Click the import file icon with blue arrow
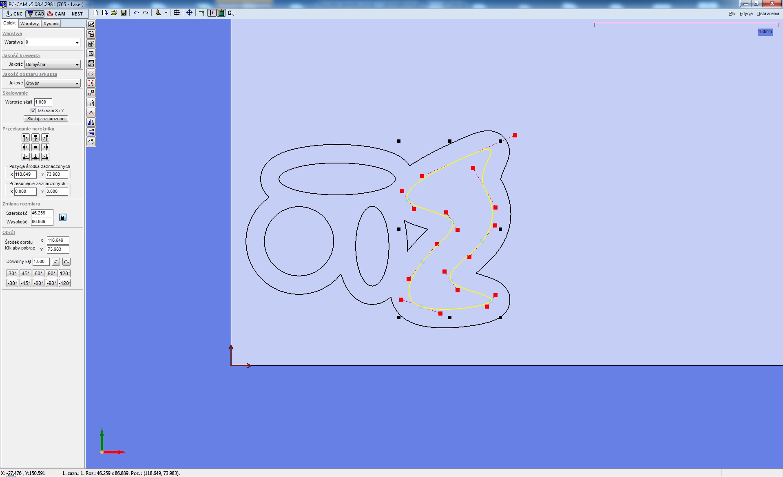783x477 pixels. 105,13
